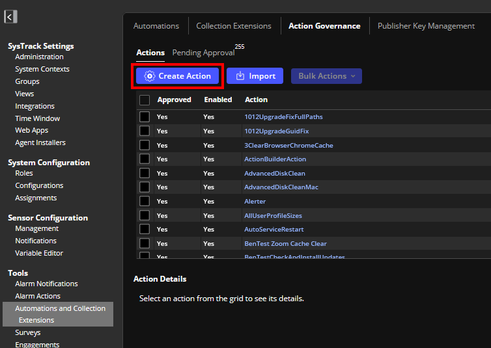Open the Bulk Actions dropdown
The height and width of the screenshot is (348, 491).
click(x=326, y=76)
